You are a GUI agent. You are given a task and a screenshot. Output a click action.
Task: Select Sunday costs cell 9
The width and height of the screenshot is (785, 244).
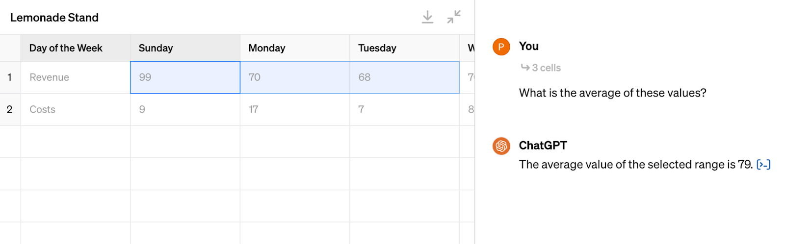(x=185, y=110)
